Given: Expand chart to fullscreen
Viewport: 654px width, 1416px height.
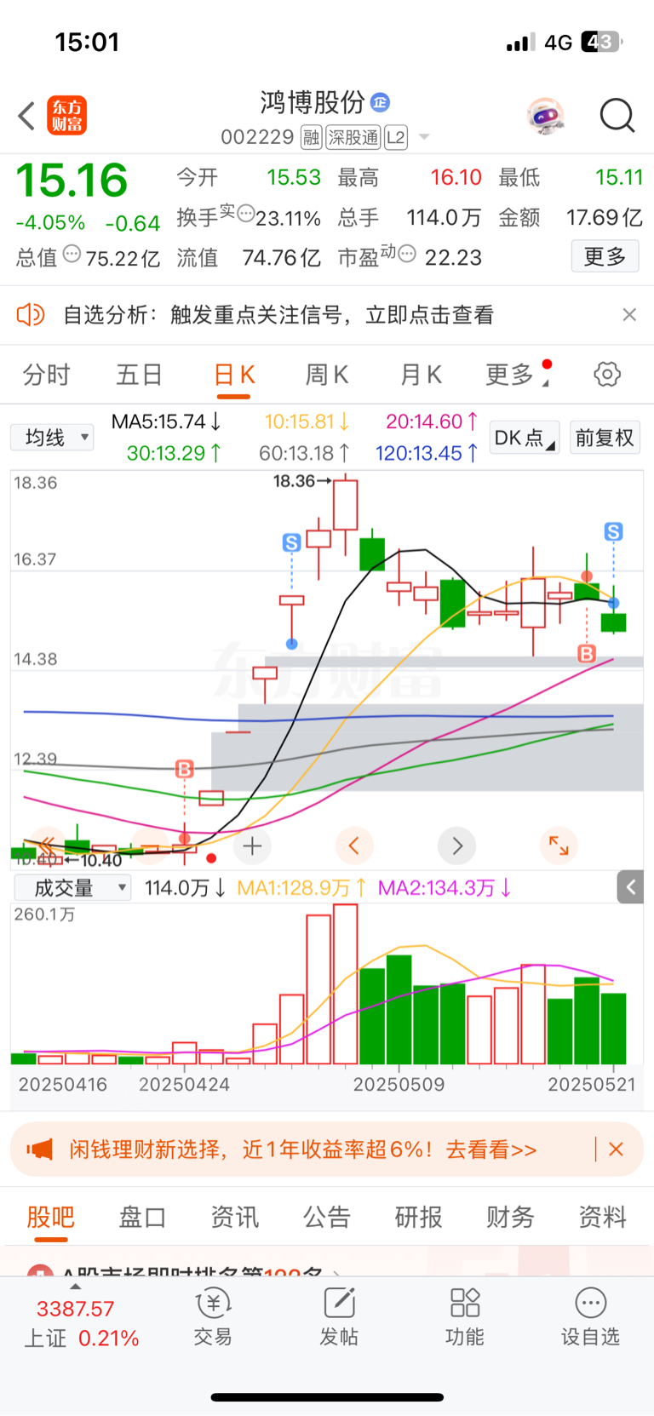Looking at the screenshot, I should [559, 846].
